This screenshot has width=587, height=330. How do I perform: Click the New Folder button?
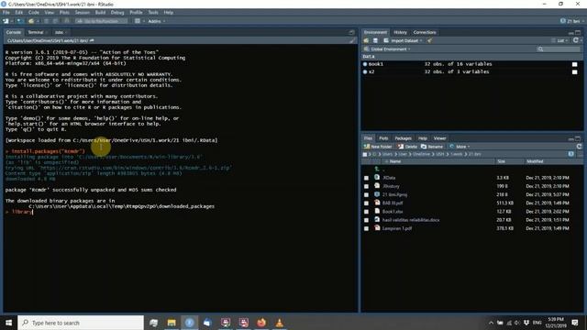point(378,147)
